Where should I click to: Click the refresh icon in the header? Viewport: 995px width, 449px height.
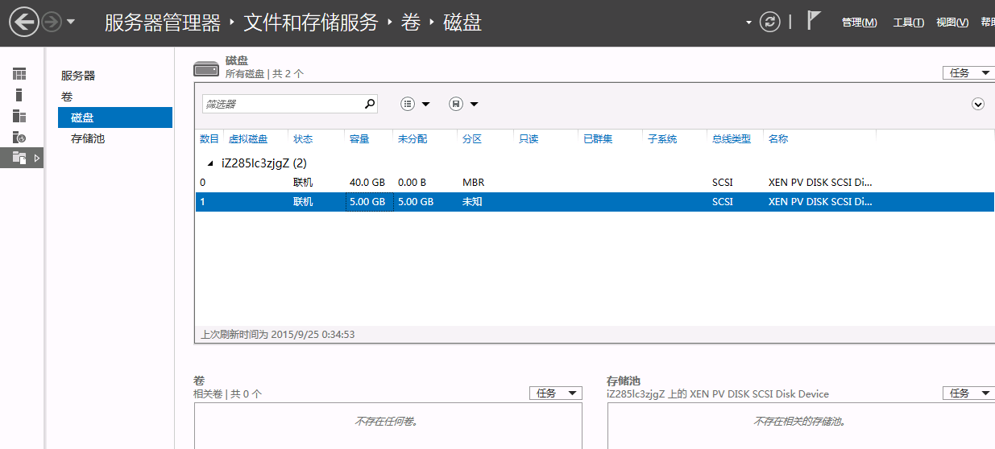coord(770,22)
